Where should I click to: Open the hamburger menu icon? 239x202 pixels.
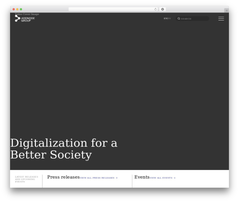pos(221,19)
